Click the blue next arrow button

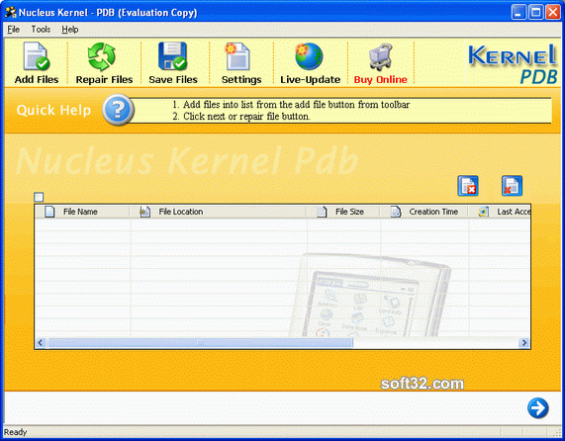pyautogui.click(x=538, y=408)
